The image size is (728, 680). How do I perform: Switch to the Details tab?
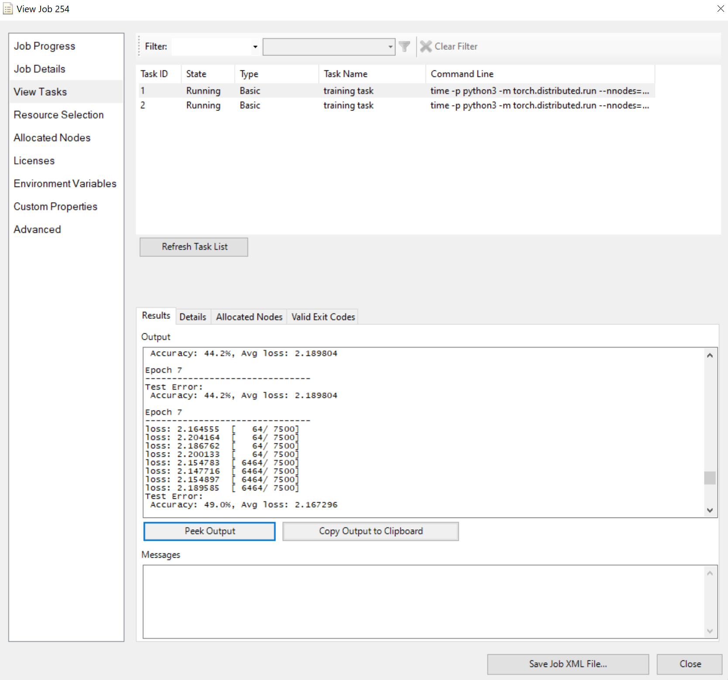pos(192,317)
